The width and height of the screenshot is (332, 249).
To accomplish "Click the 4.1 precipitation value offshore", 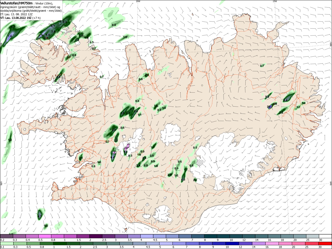I will click(40, 216).
